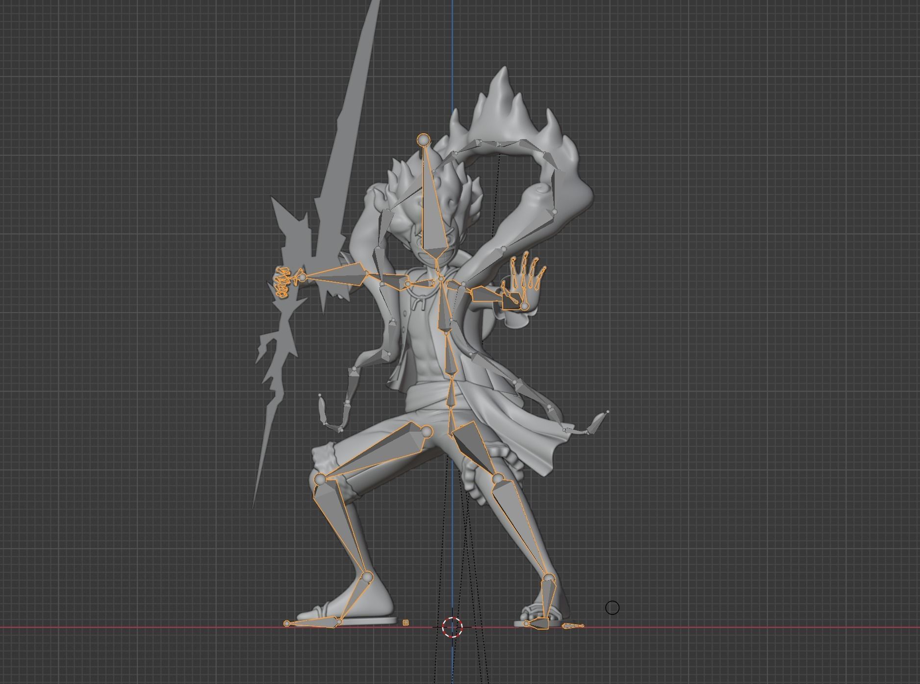
Task: Select the fist finger bones gripping sword
Action: pos(282,283)
